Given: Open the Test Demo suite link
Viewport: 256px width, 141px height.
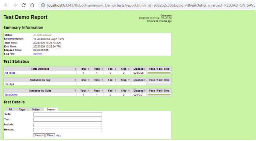Looking at the screenshot, I should [x=11, y=95].
